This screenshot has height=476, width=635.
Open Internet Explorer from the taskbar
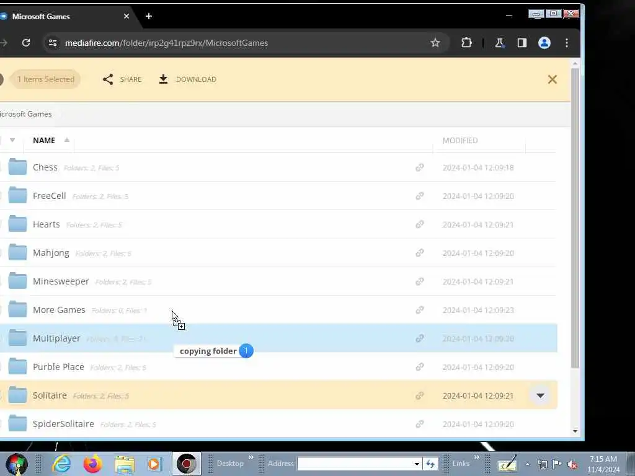coord(61,464)
